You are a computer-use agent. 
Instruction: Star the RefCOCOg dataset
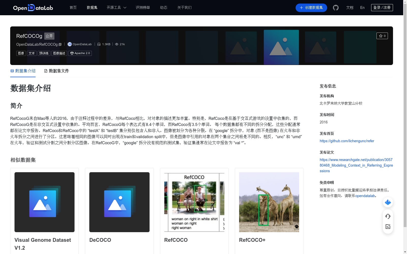click(x=382, y=36)
